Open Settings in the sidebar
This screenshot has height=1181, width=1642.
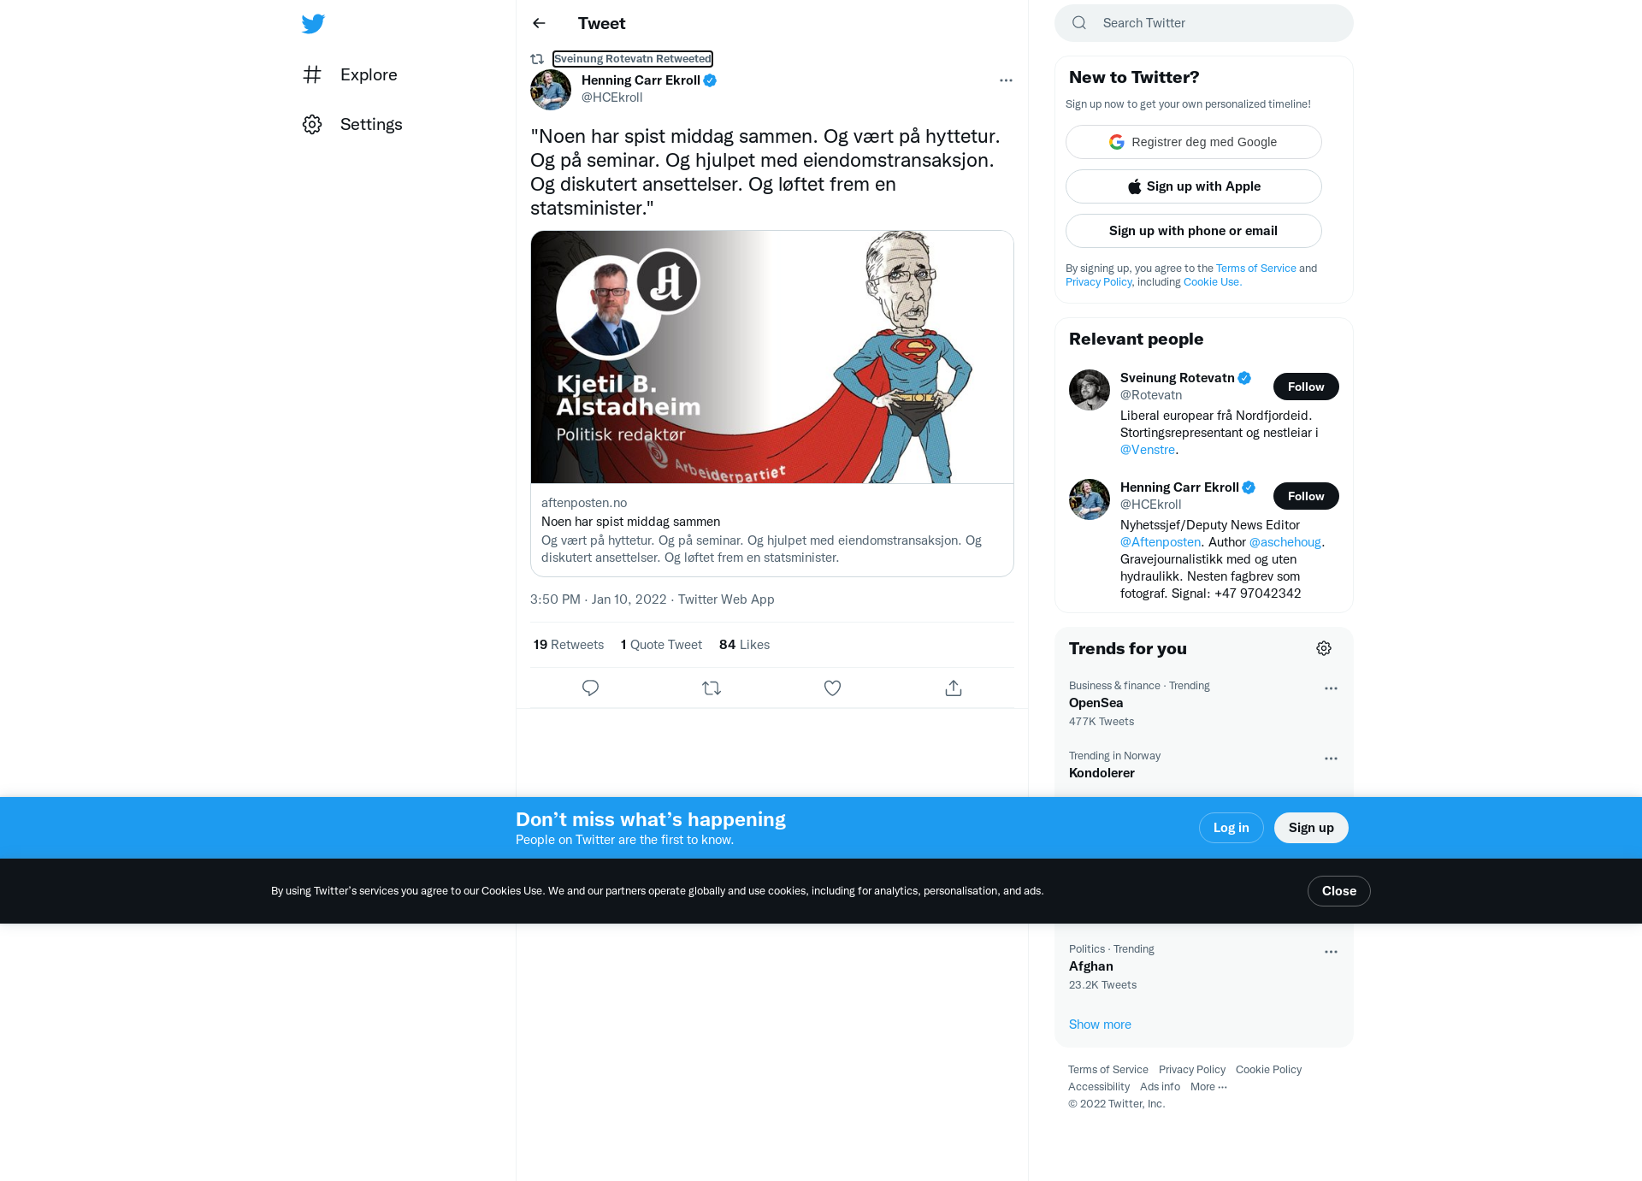coord(352,124)
